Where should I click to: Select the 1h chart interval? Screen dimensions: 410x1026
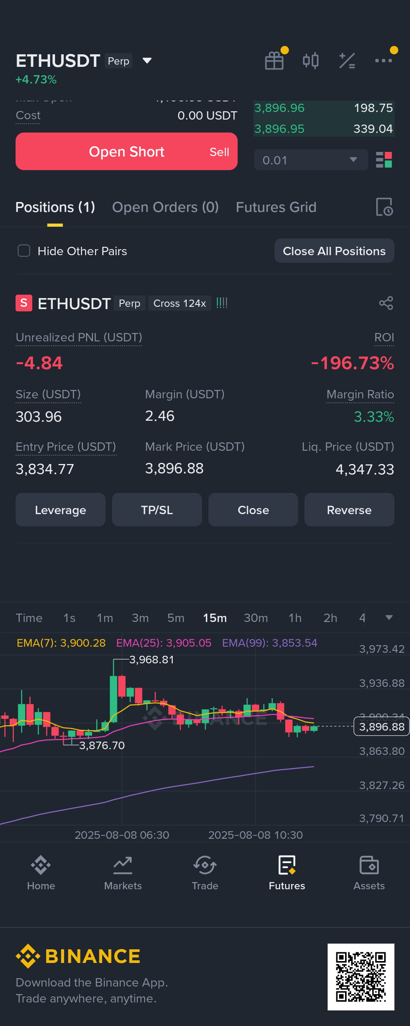(x=295, y=618)
